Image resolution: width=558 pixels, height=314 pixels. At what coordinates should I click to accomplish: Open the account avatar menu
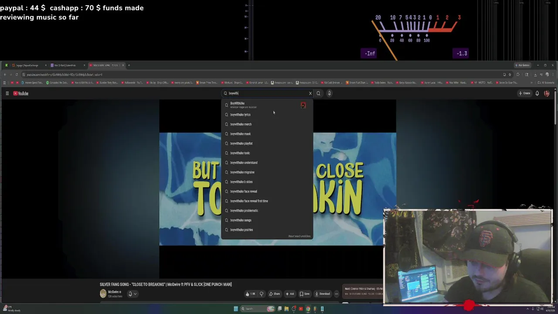pyautogui.click(x=547, y=93)
